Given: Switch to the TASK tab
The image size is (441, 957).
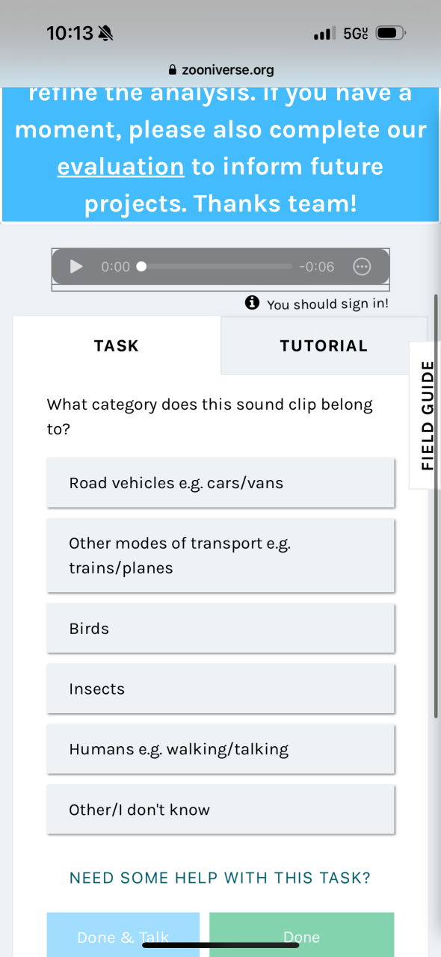Looking at the screenshot, I should (x=117, y=345).
